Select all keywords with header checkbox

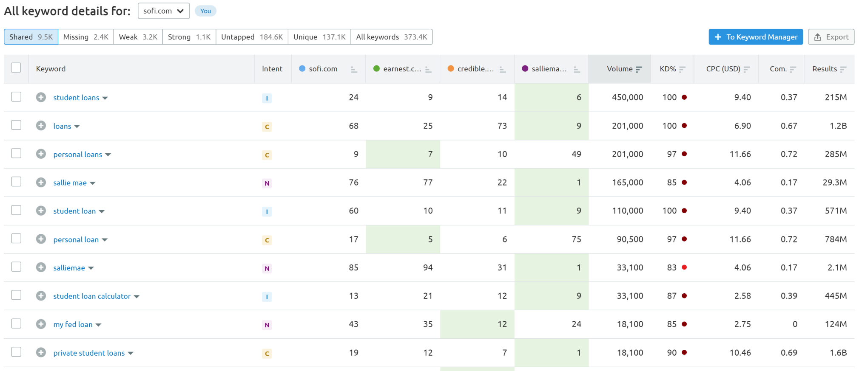16,67
